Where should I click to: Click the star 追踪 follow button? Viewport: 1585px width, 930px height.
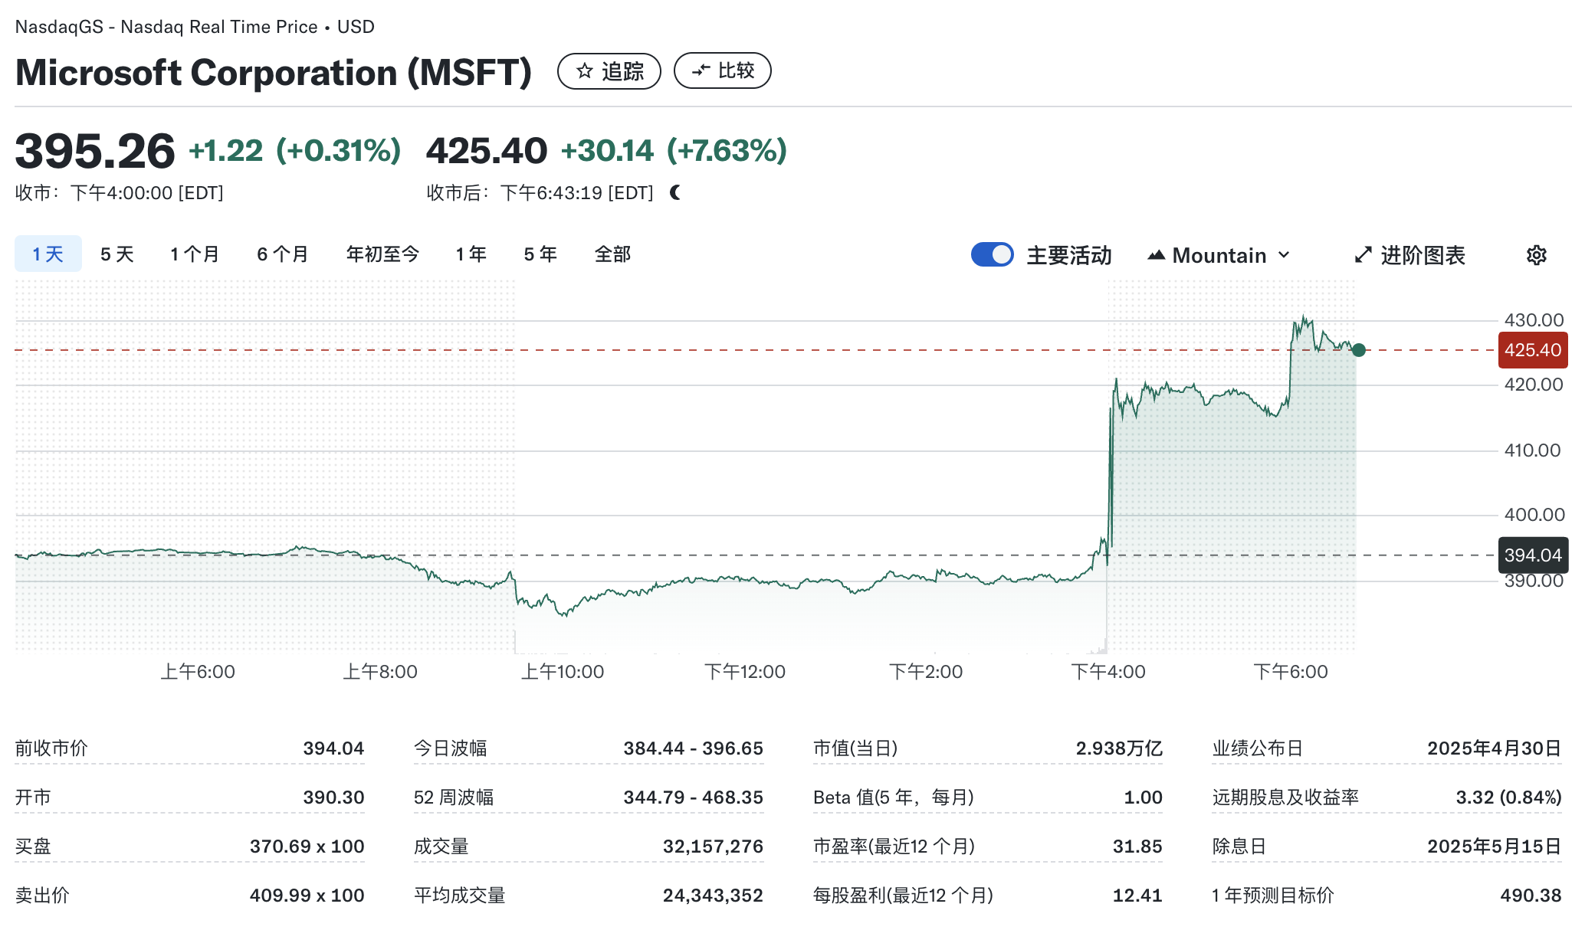609,71
